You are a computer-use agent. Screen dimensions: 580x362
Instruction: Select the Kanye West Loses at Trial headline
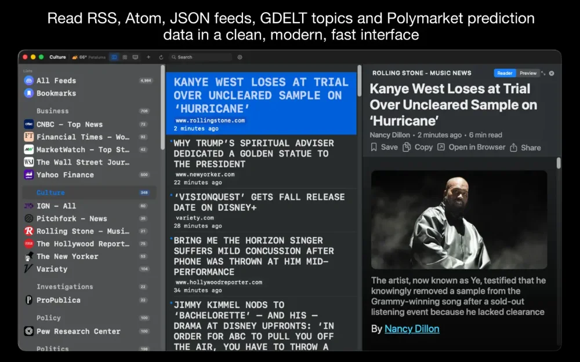(261, 104)
